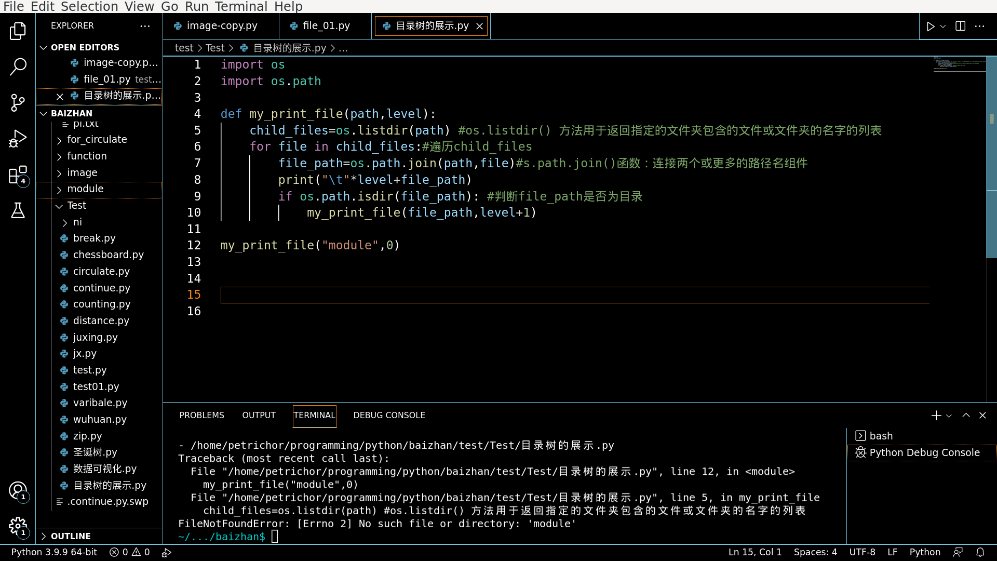This screenshot has height=561, width=997.
Task: Open notifications bell in status bar
Action: [x=980, y=552]
